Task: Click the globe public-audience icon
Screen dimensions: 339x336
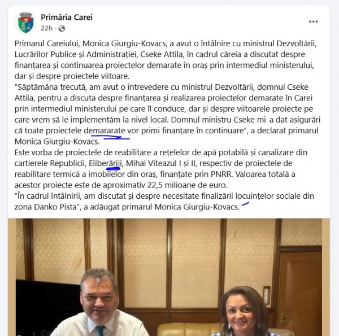Action: [x=62, y=29]
